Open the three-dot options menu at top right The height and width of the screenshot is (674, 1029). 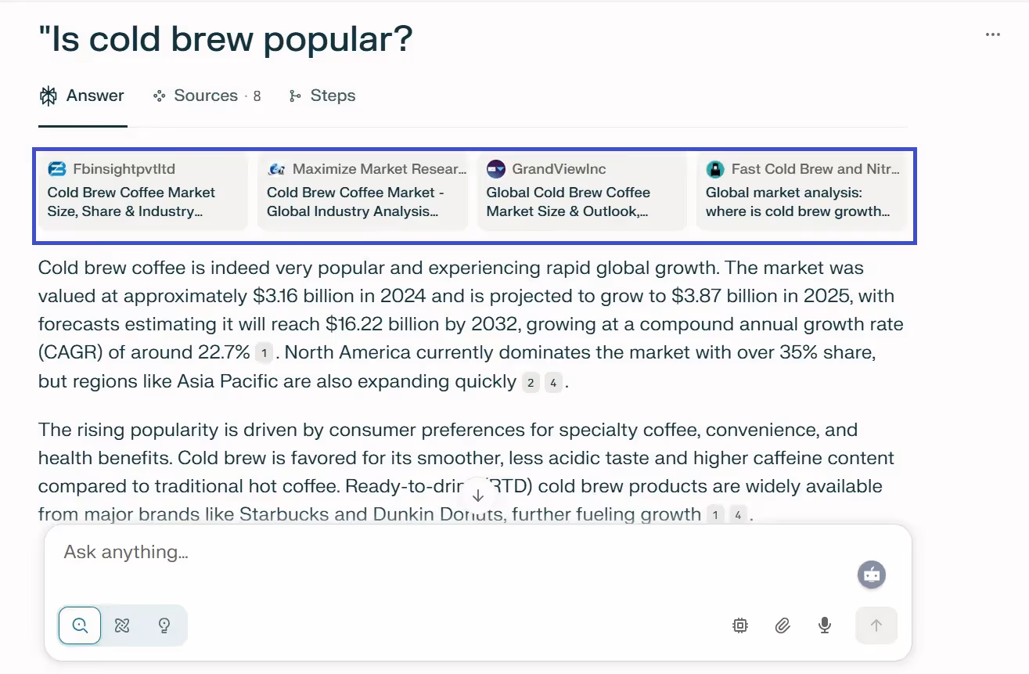point(992,34)
